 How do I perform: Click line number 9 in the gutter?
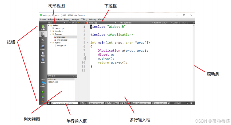[x=84, y=58]
